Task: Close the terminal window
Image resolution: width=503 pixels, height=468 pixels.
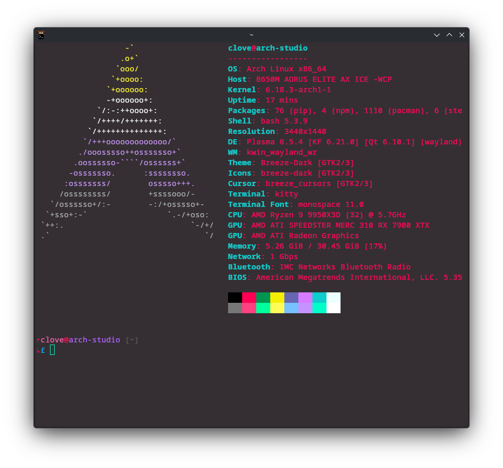Action: coord(462,35)
